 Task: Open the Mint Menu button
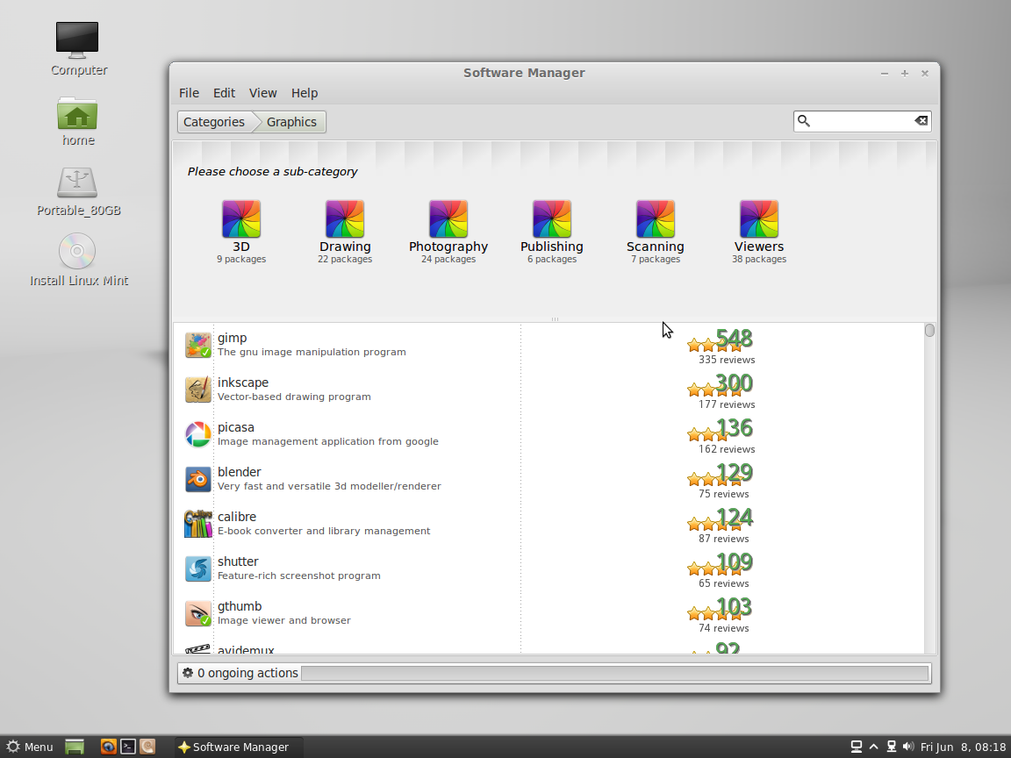click(x=30, y=747)
